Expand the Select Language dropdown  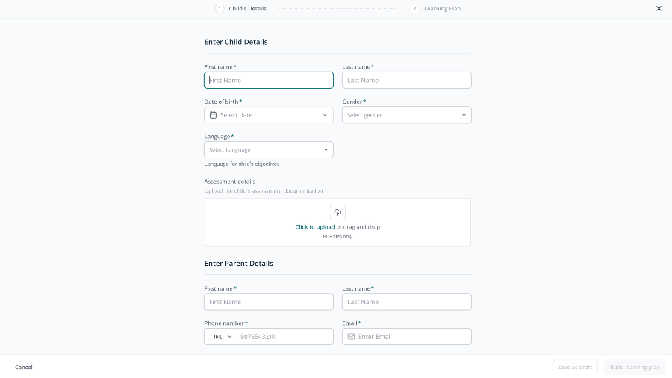(269, 149)
